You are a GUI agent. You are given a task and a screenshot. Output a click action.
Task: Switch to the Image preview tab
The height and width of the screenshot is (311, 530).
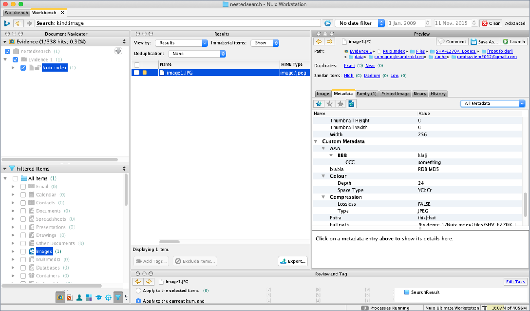coord(323,94)
